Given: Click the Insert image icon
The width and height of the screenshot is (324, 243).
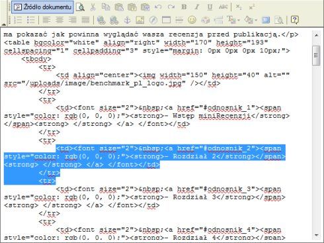Looking at the screenshot, I should (x=140, y=20).
